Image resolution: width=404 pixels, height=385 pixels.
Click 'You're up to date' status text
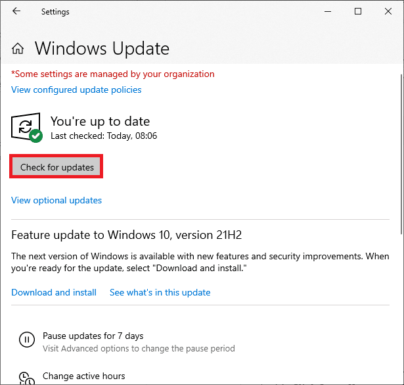pos(100,122)
